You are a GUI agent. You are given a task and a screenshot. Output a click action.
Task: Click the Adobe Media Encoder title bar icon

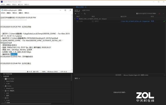point(2,2)
